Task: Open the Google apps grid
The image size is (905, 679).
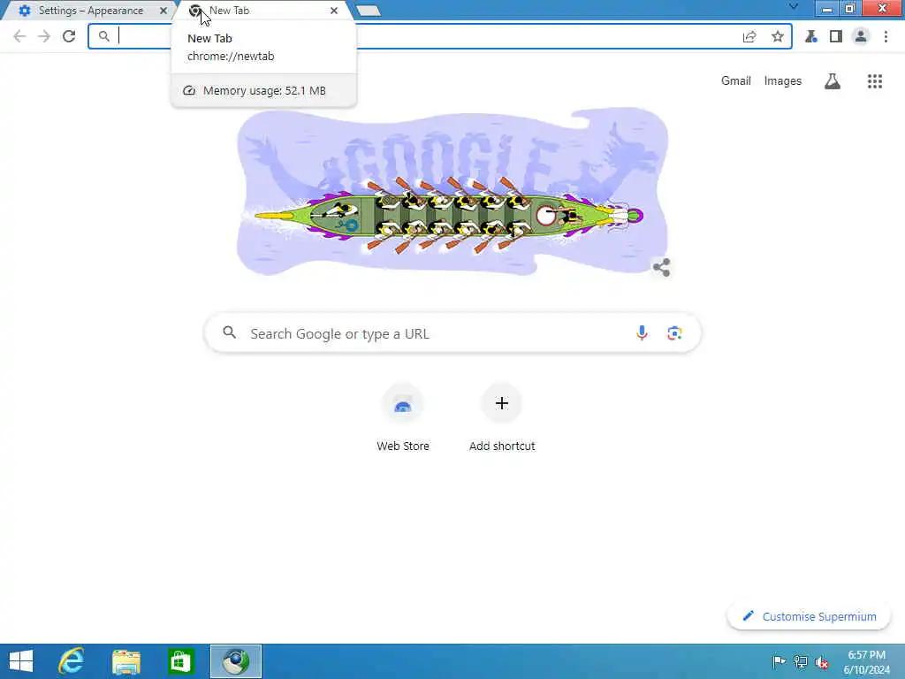Action: pyautogui.click(x=875, y=81)
